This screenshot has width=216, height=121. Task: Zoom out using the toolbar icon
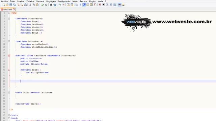[x=63, y=5]
